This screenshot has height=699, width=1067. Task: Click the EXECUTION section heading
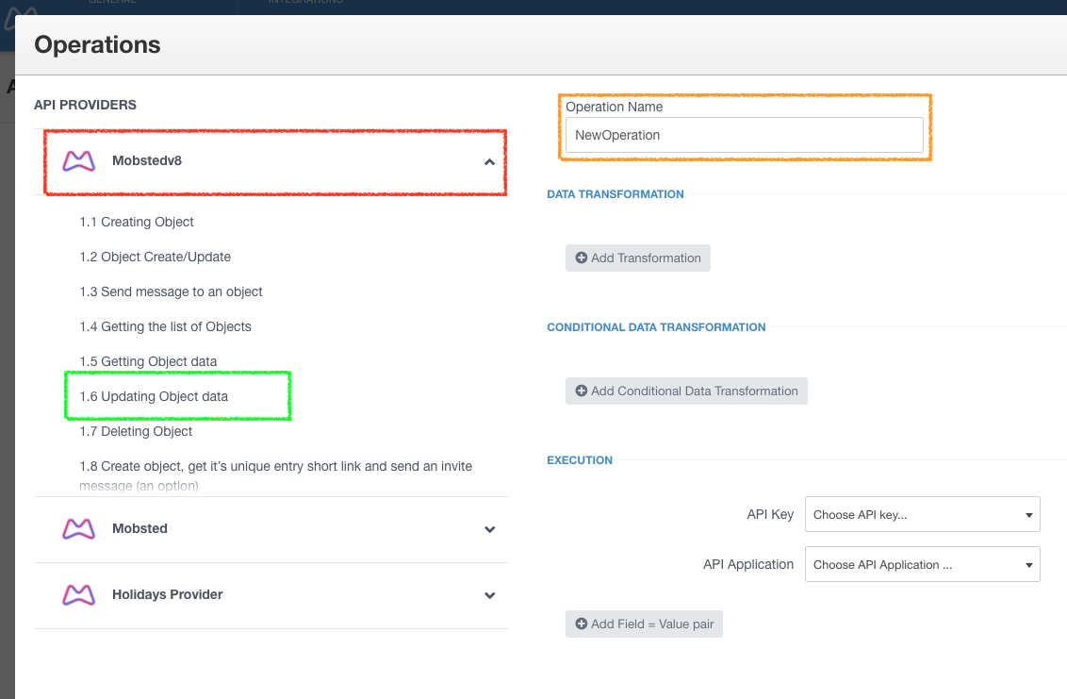580,460
